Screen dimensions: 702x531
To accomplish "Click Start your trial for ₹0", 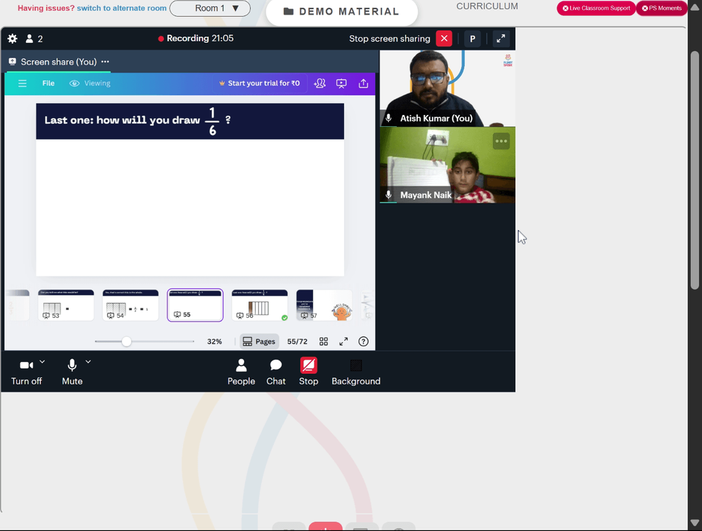I will pos(259,83).
